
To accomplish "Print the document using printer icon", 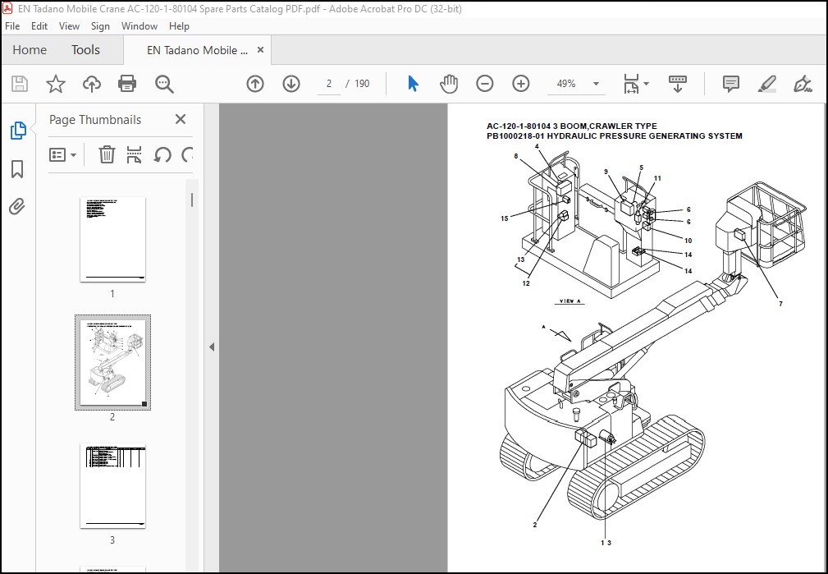I will point(127,84).
